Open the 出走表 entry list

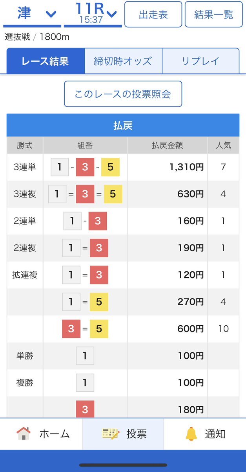click(153, 15)
